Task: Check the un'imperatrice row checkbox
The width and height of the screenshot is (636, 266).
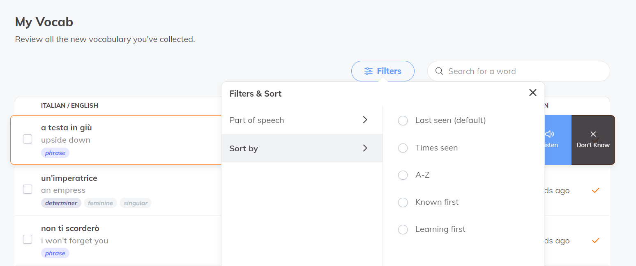Action: coord(28,189)
